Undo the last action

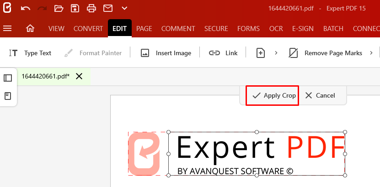(x=26, y=9)
